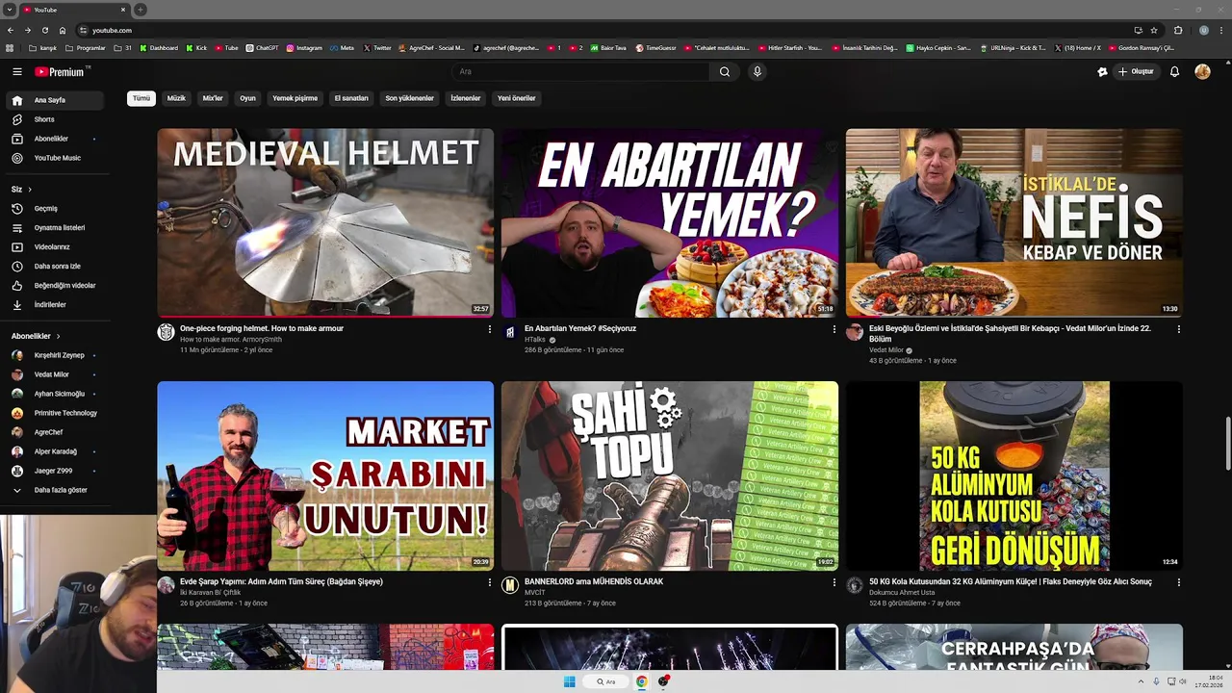Open more options for BANNERLORD video
Screen dimensions: 1232x693
[834, 582]
